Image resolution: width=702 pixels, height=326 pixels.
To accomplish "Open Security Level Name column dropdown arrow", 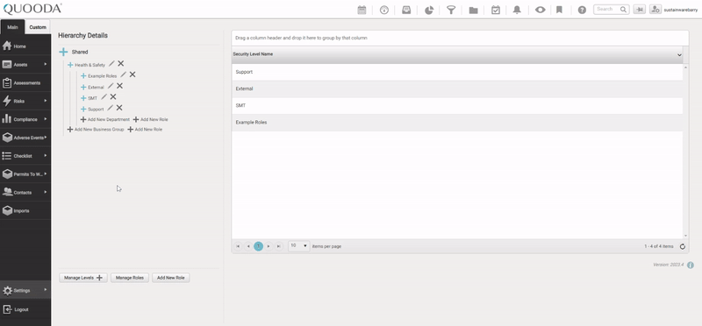I will tap(679, 54).
